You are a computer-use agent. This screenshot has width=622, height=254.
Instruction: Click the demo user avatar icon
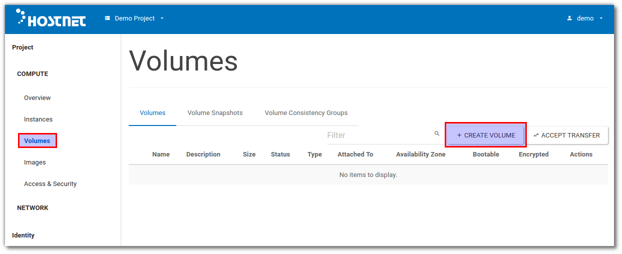coord(569,18)
